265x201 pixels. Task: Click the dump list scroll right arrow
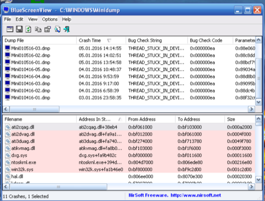pyautogui.click(x=251, y=109)
